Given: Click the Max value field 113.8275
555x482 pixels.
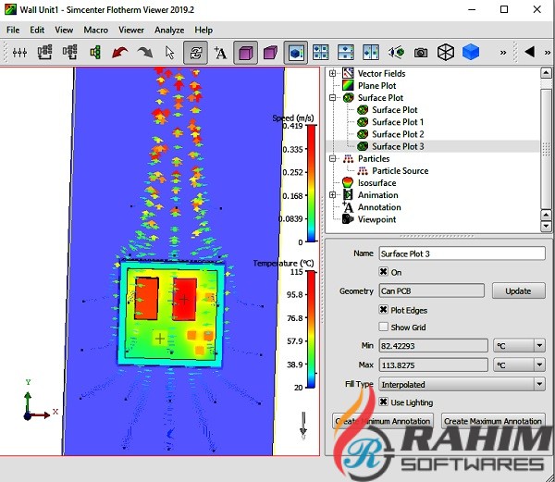Looking at the screenshot, I should 433,365.
